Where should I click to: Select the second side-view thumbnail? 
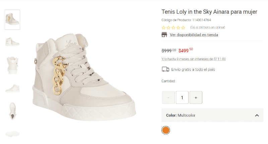tap(12, 42)
